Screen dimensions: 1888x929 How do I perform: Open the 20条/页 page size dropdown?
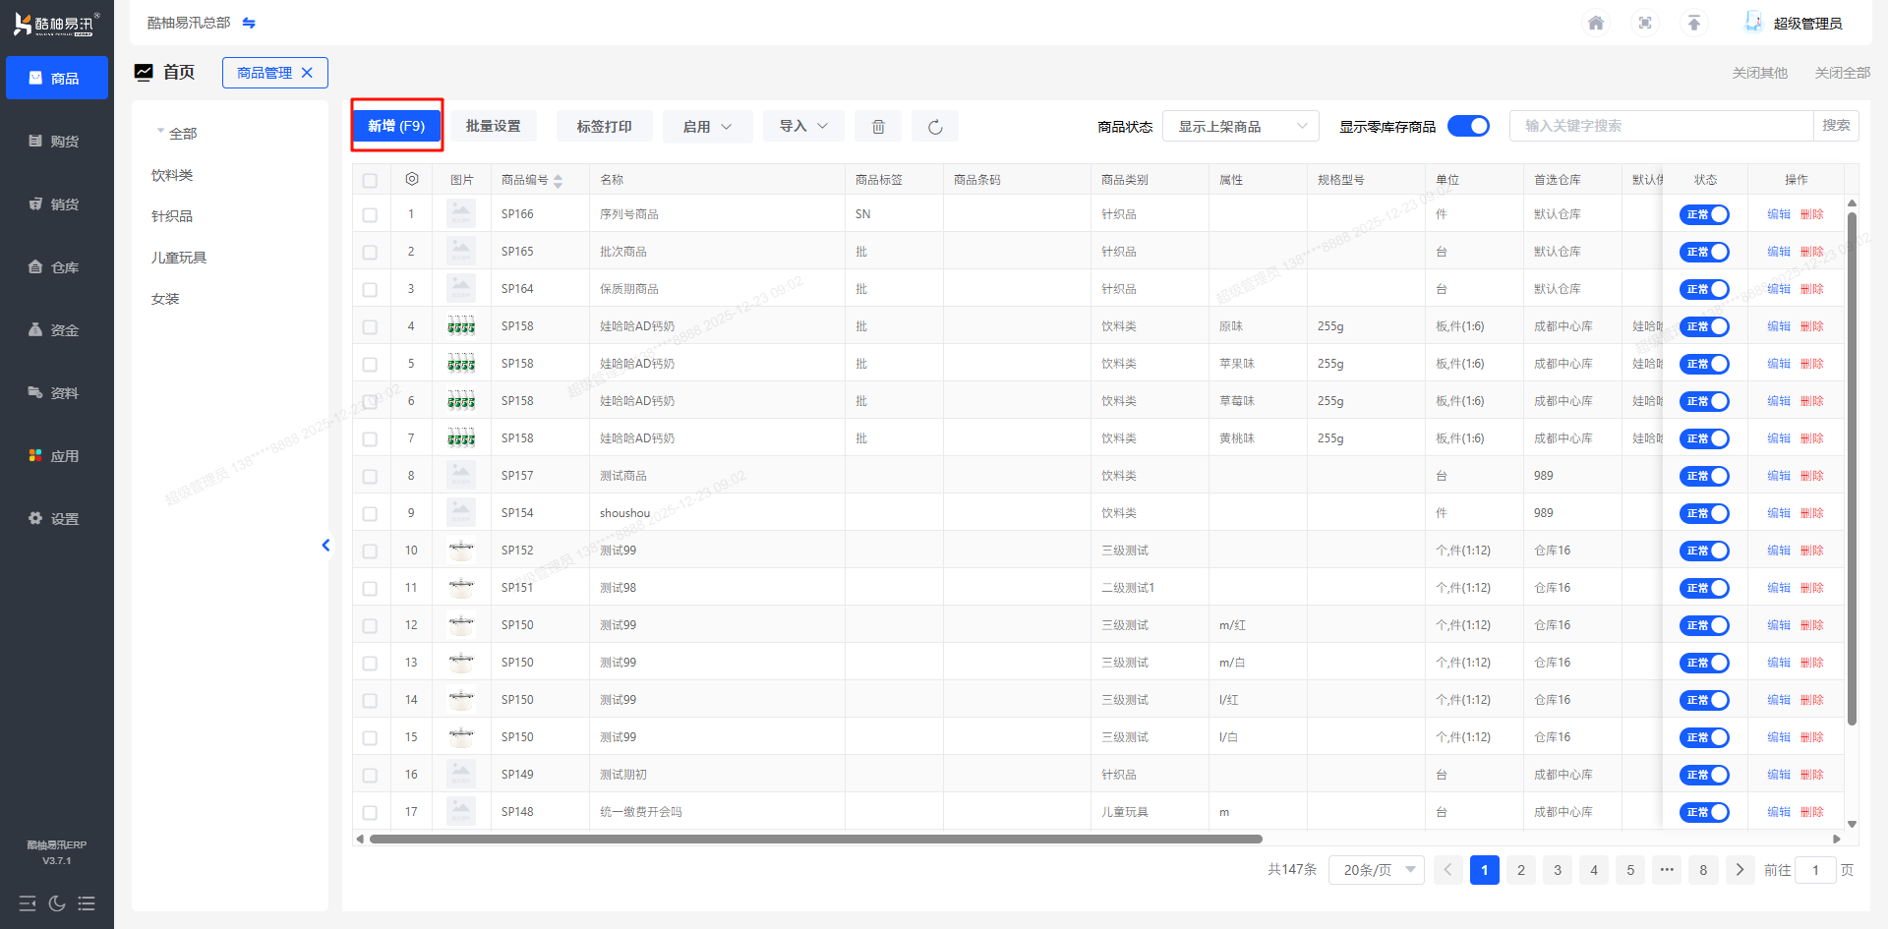tap(1376, 870)
